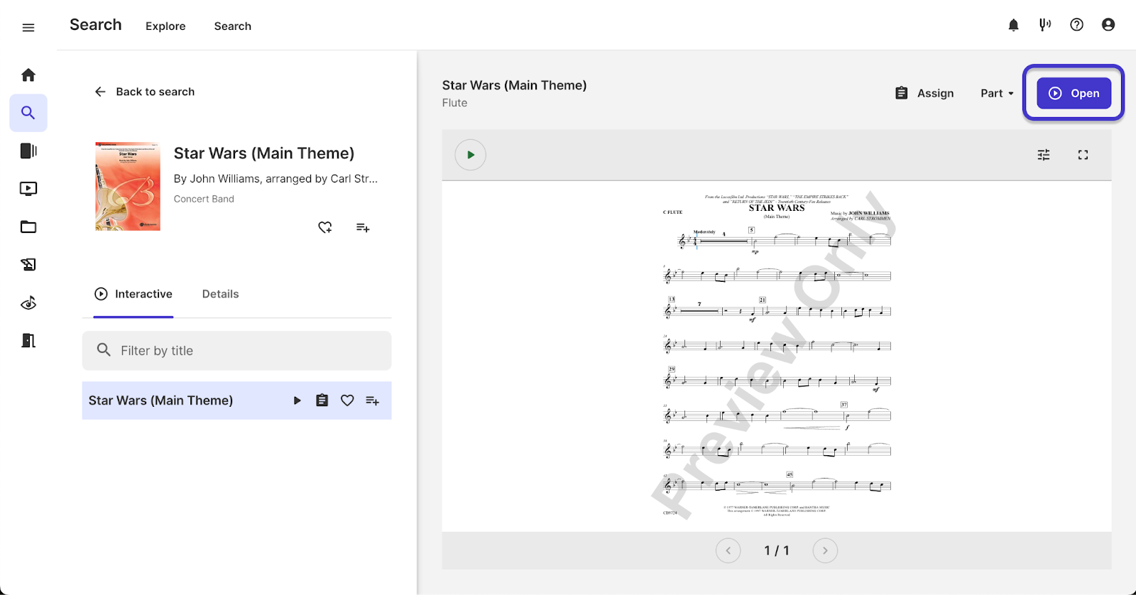The width and height of the screenshot is (1136, 595).
Task: Click the Assign button in header
Action: coord(924,93)
